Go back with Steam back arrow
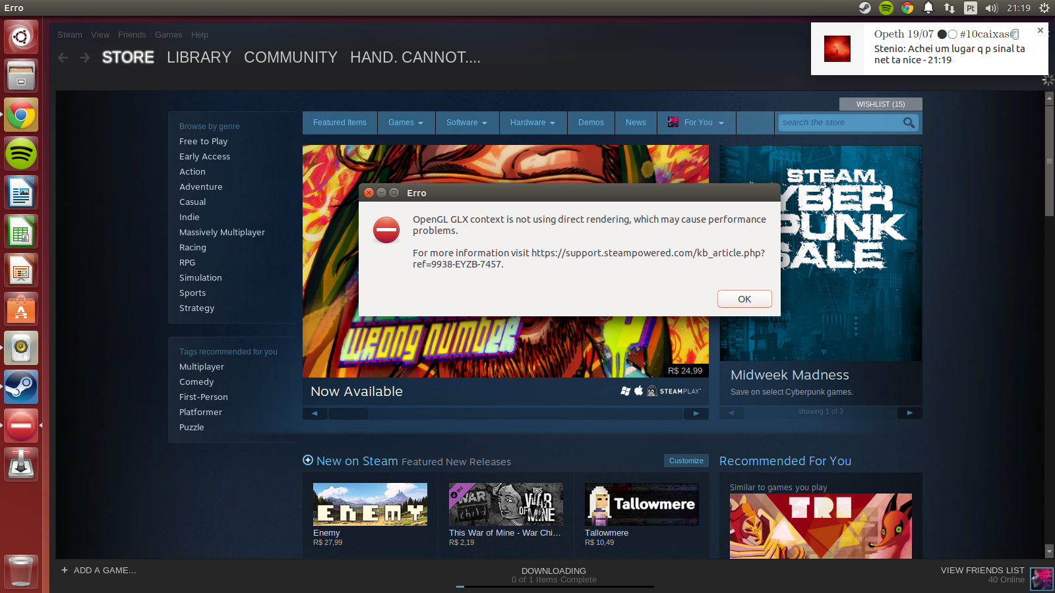This screenshot has height=593, width=1055. [x=63, y=58]
